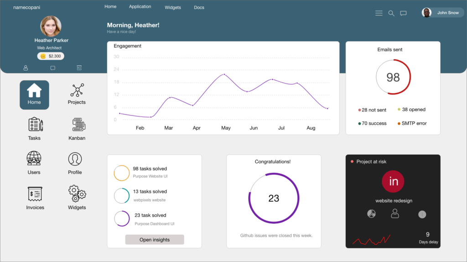
Task: Click the 'Days delay' label
Action: 428,242
